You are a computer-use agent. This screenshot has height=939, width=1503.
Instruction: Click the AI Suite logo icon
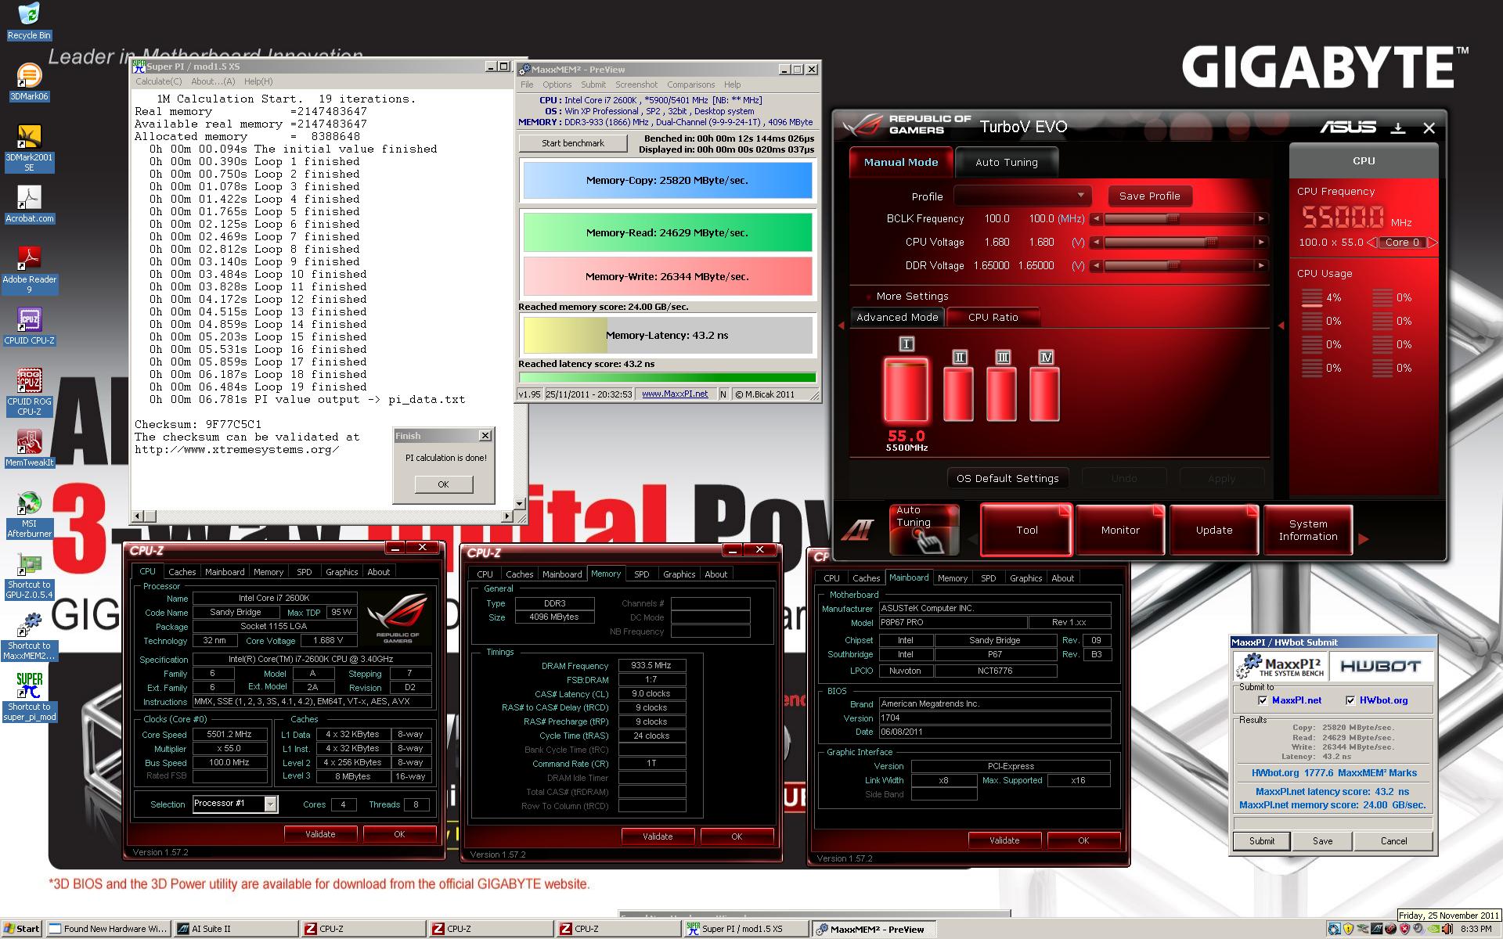tap(857, 531)
